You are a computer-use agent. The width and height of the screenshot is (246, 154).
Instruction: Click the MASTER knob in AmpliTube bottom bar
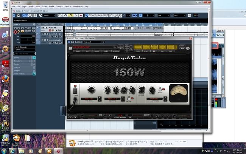(174, 116)
